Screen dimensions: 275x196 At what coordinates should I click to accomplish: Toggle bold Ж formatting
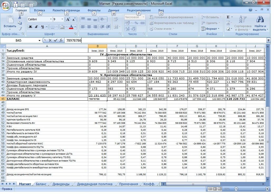click(30, 27)
